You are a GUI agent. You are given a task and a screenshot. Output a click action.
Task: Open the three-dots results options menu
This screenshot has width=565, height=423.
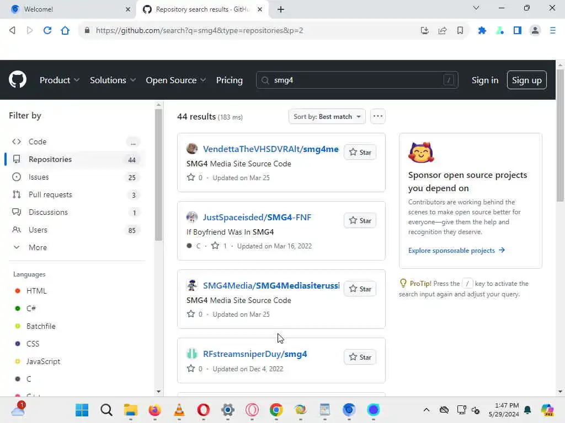(377, 116)
